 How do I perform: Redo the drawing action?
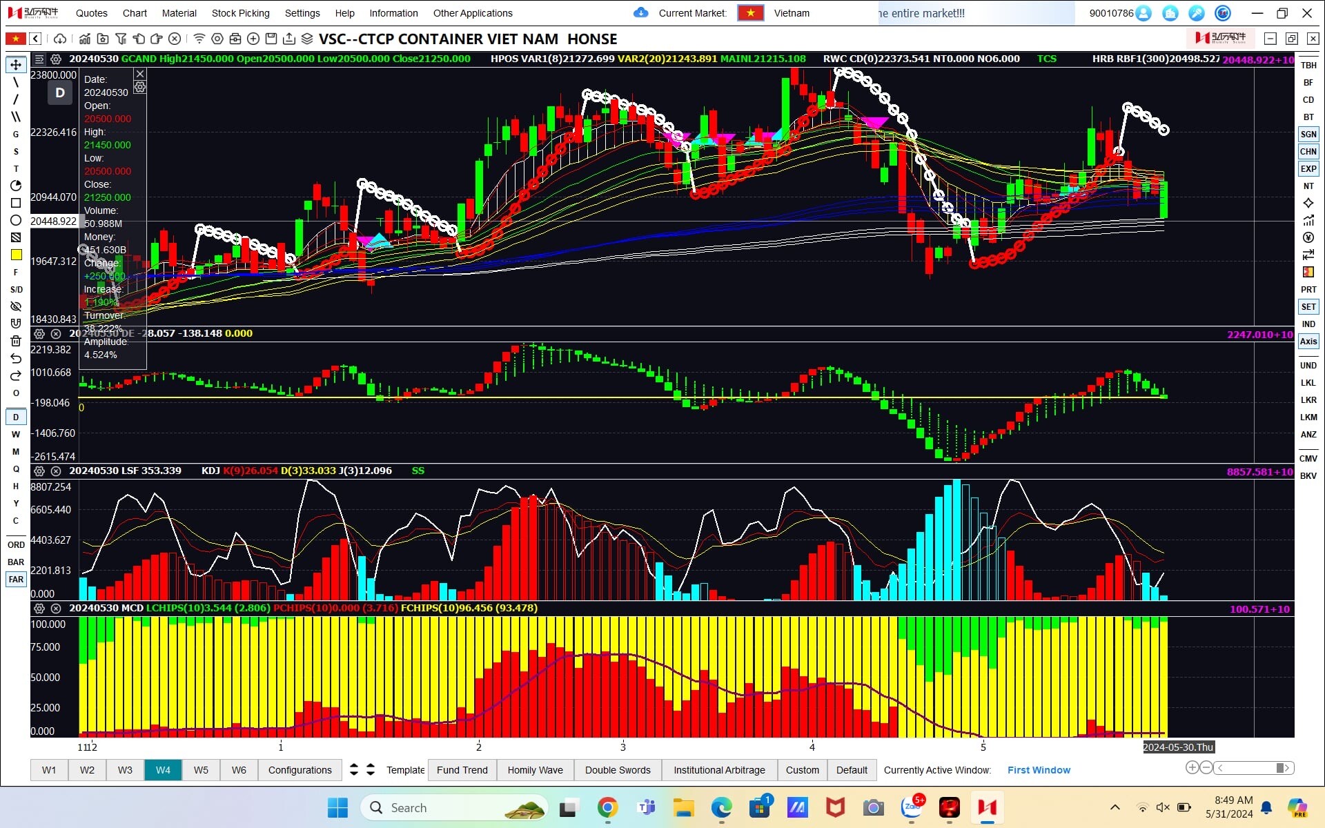tap(16, 375)
